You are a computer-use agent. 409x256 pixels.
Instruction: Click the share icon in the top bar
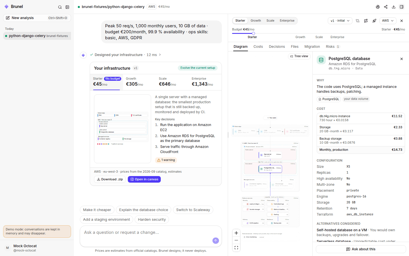pos(386,7)
